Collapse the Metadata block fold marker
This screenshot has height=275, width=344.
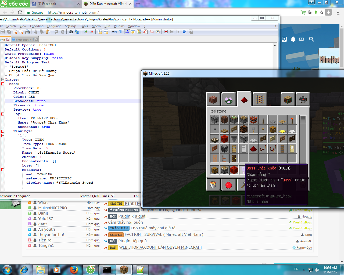3,170
